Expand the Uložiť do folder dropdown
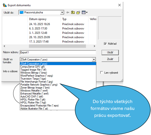This screenshot has width=151, height=135. 62,12
